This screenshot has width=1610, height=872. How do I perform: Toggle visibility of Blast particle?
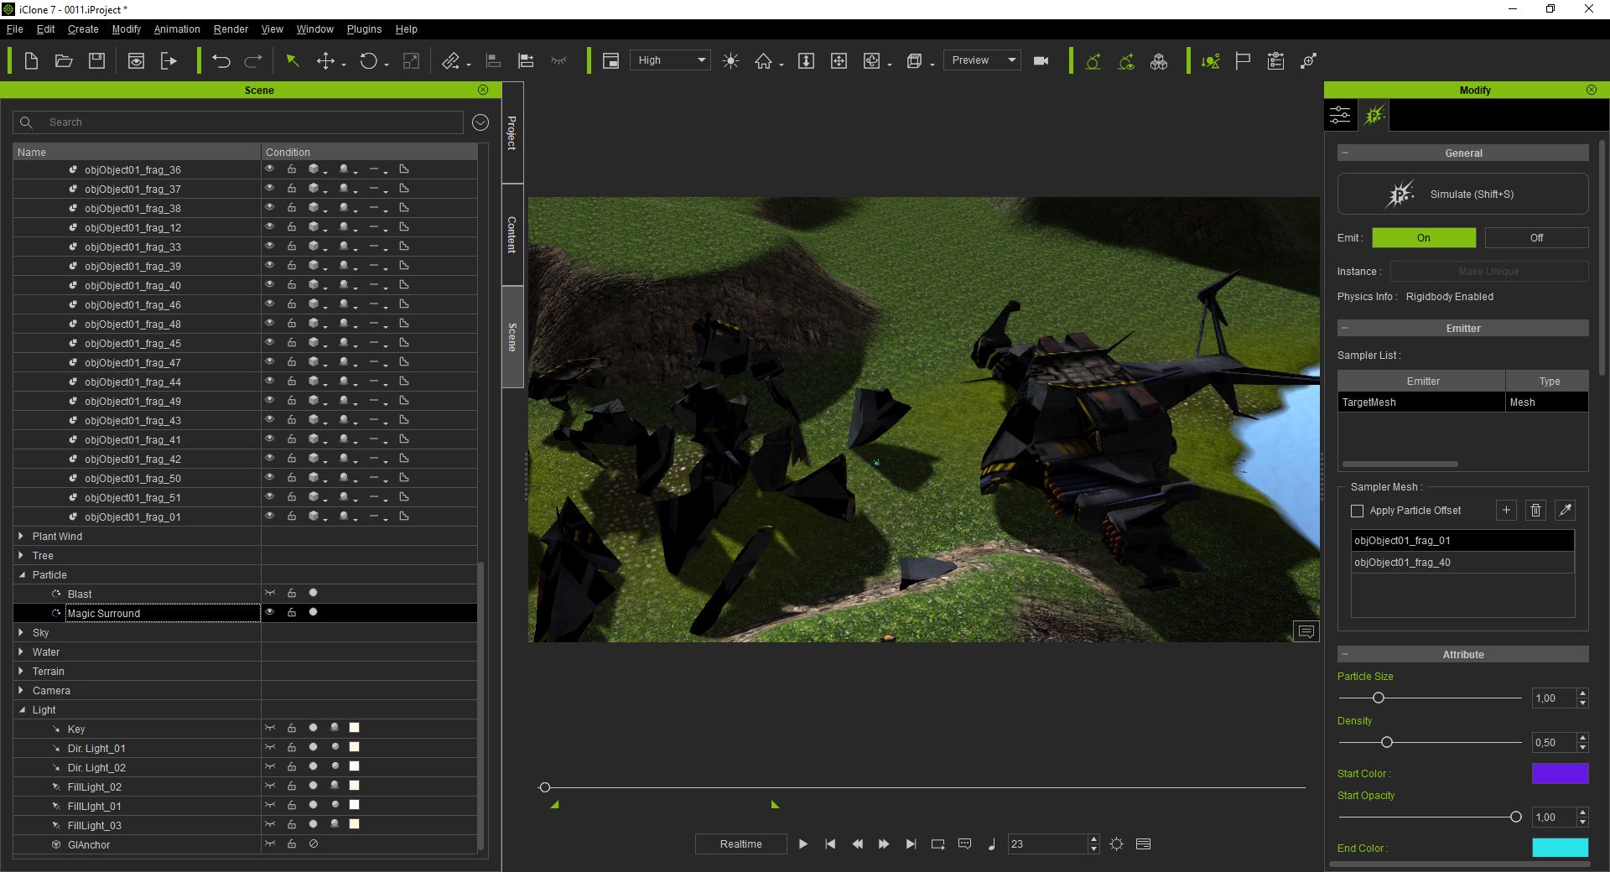(x=270, y=593)
